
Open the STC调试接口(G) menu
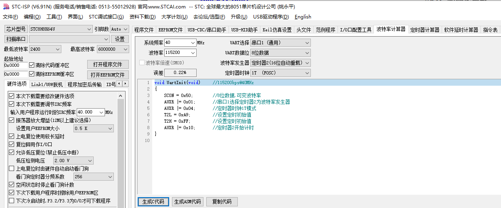tap(106, 17)
